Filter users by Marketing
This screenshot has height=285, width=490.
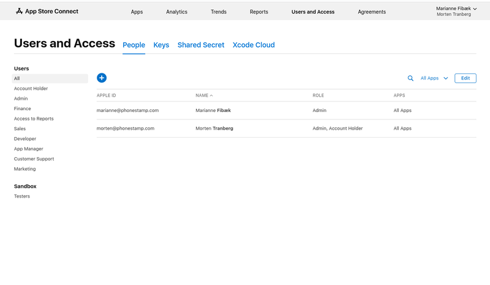click(24, 169)
